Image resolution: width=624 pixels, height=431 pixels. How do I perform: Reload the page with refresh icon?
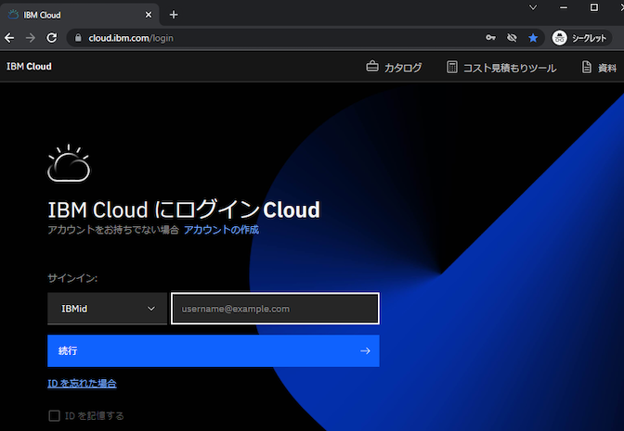(52, 38)
